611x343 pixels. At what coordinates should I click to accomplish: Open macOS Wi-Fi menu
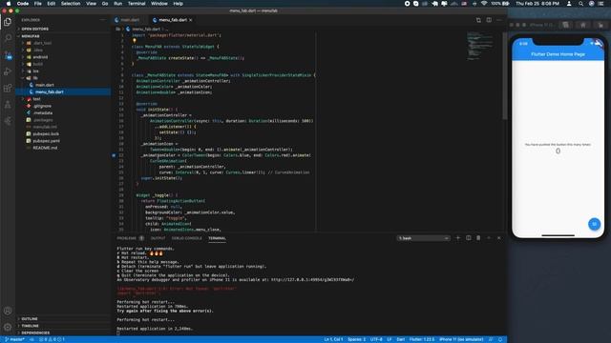[484, 4]
